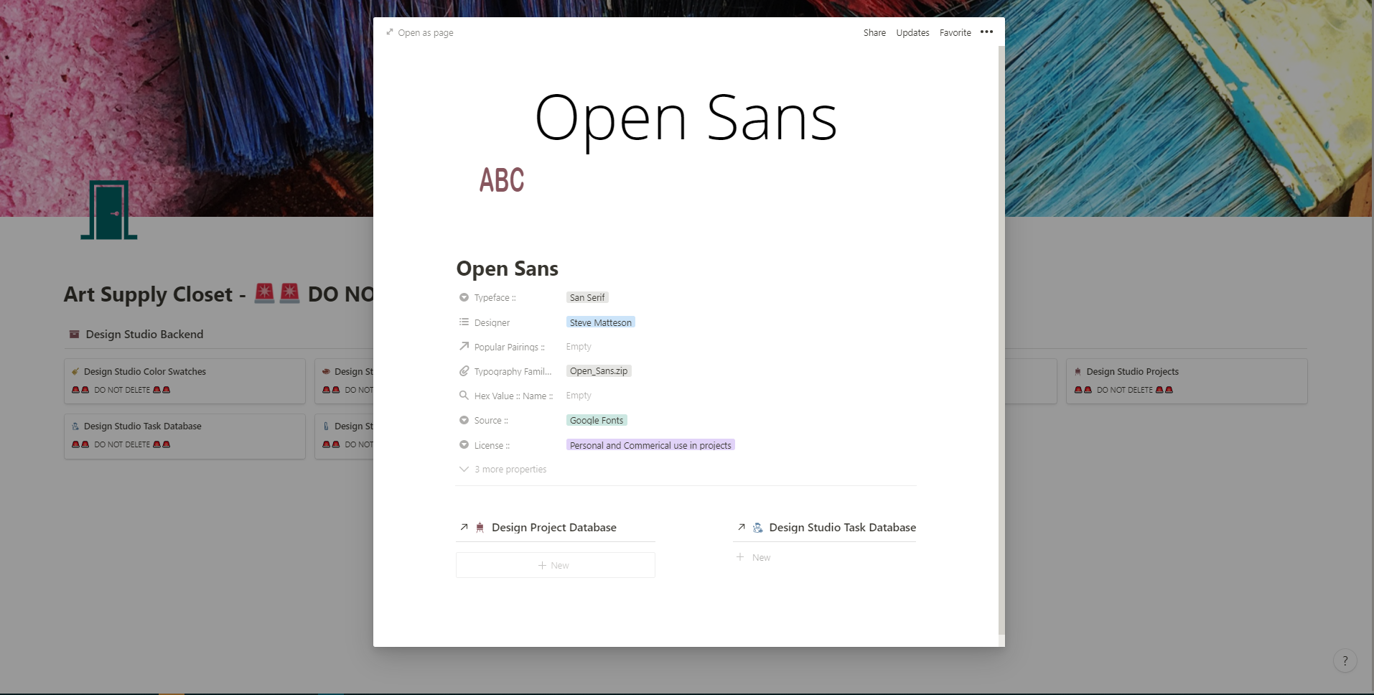Click the Personal and Commerical use license tag
The image size is (1374, 695).
[x=650, y=445]
